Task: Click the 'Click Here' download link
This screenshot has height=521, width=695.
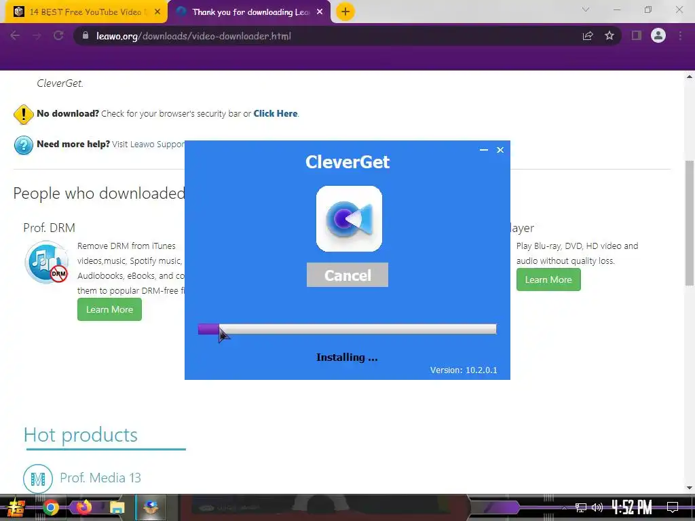Action: coord(276,113)
